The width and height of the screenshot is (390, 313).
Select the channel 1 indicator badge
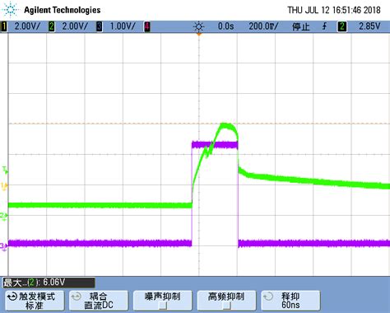[4, 26]
